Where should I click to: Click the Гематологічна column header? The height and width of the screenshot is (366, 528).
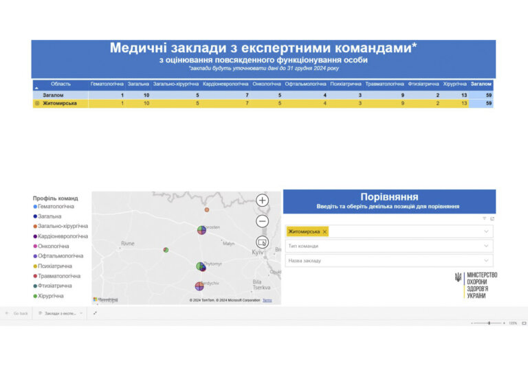[107, 84]
